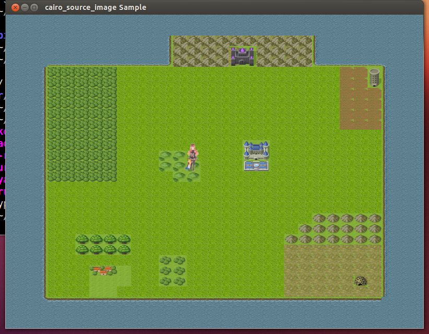The image size is (429, 334).
Task: Click the pink-haired character sprite
Action: tap(193, 157)
